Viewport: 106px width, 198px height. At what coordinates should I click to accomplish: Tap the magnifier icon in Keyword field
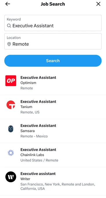click(x=9, y=26)
